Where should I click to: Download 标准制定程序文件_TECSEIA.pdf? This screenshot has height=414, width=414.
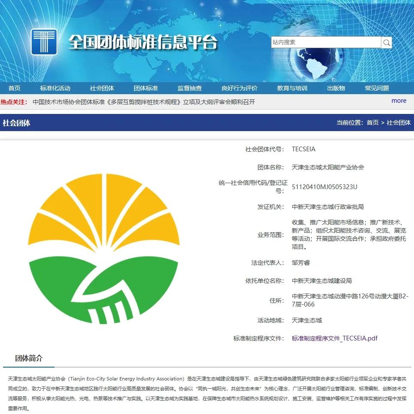point(335,338)
